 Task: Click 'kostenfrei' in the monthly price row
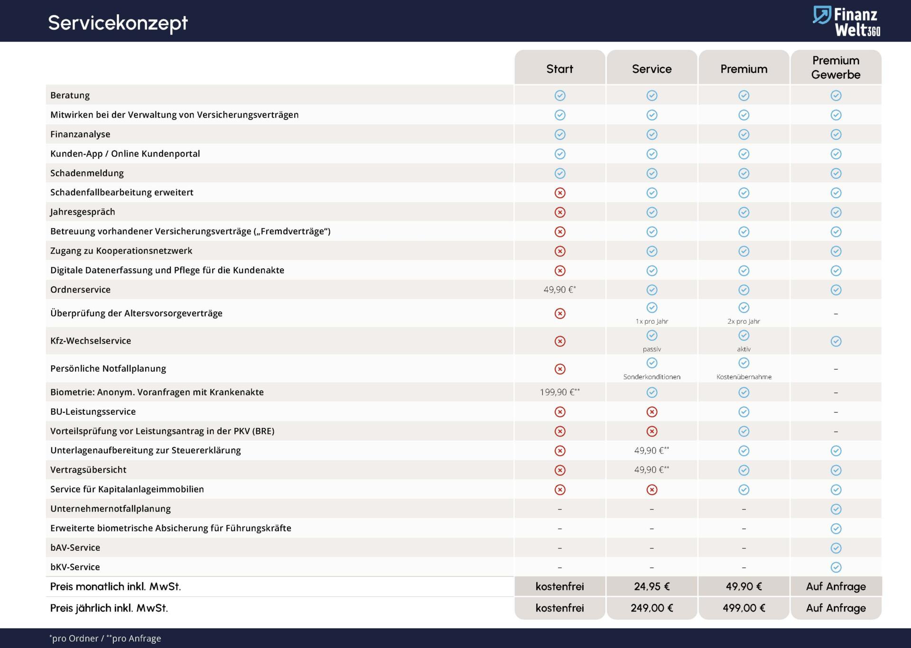[x=560, y=586]
